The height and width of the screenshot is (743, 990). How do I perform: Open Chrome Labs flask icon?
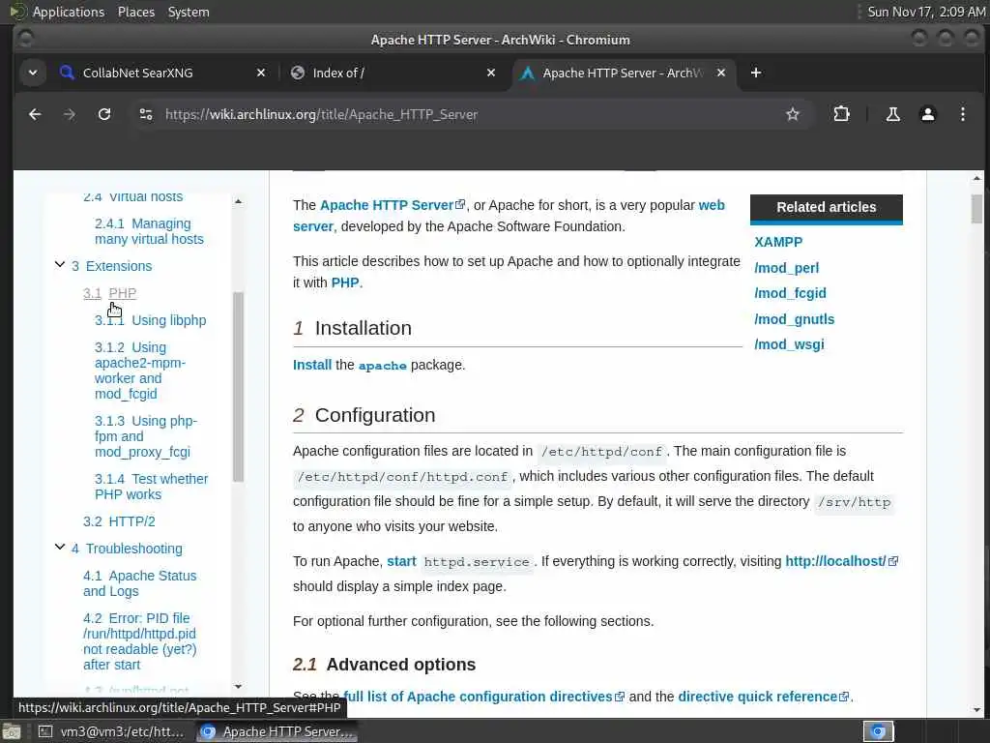892,114
